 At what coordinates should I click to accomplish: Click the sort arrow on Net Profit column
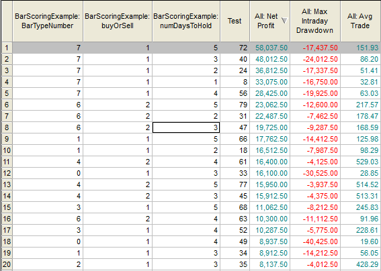click(284, 21)
